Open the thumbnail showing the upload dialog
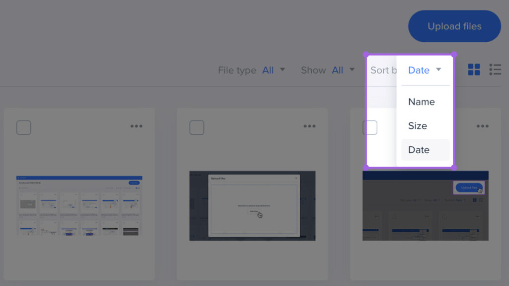 coord(252,206)
